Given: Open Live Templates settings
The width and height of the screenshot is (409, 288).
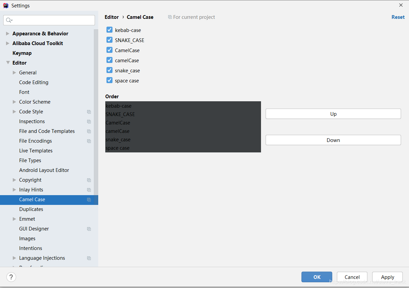Looking at the screenshot, I should (36, 151).
